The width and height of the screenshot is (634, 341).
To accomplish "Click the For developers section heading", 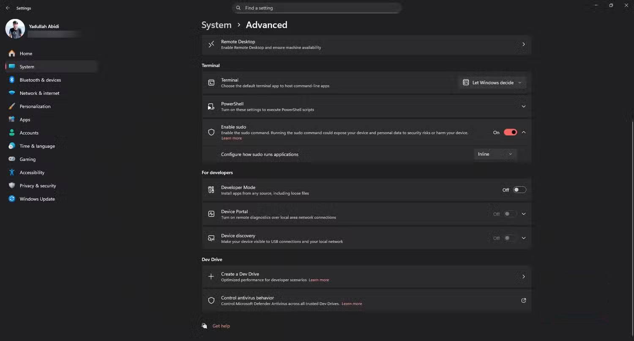I will click(x=217, y=173).
